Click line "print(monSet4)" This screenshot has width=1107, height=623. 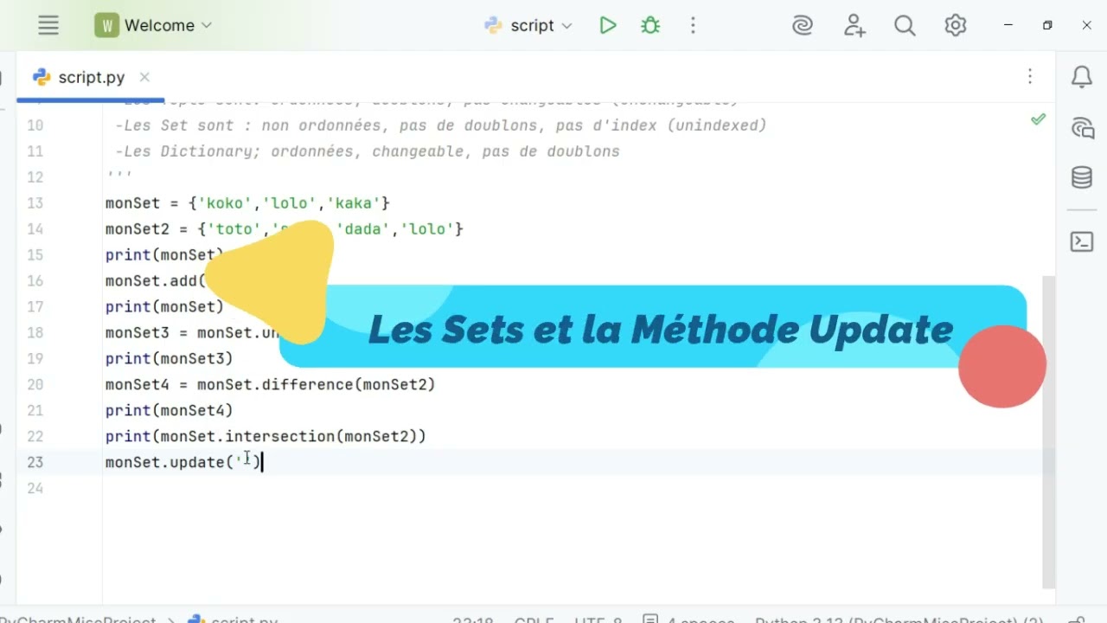170,410
